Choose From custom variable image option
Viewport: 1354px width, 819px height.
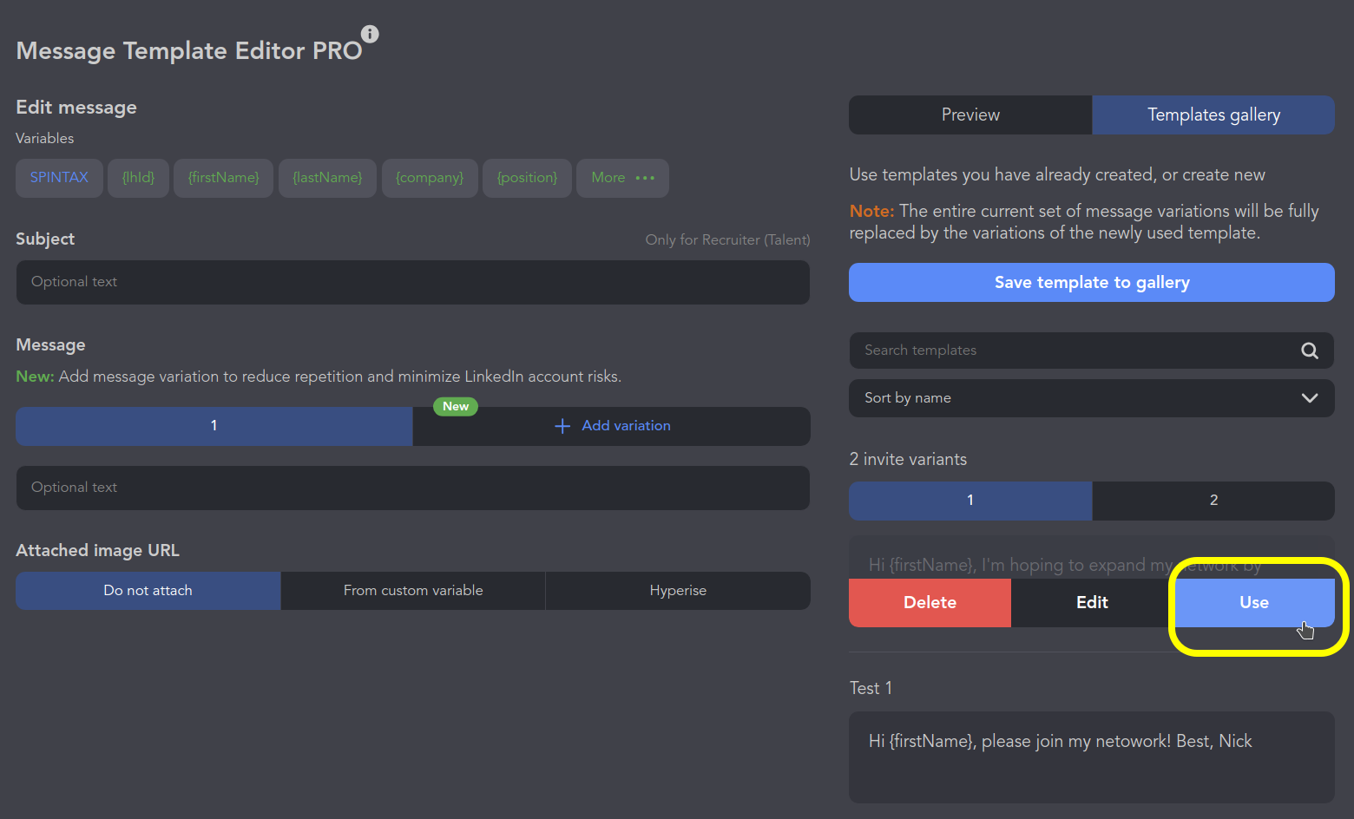tap(413, 591)
